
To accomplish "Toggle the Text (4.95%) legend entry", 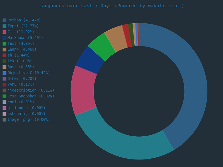I will pyautogui.click(x=21, y=44).
